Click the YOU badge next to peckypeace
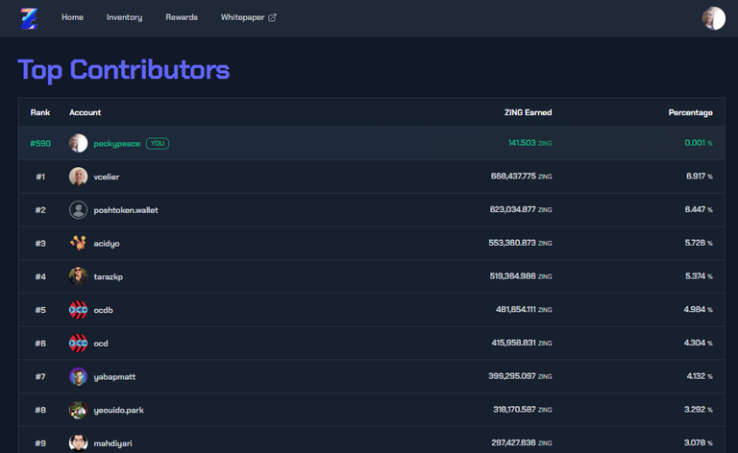 click(x=158, y=143)
